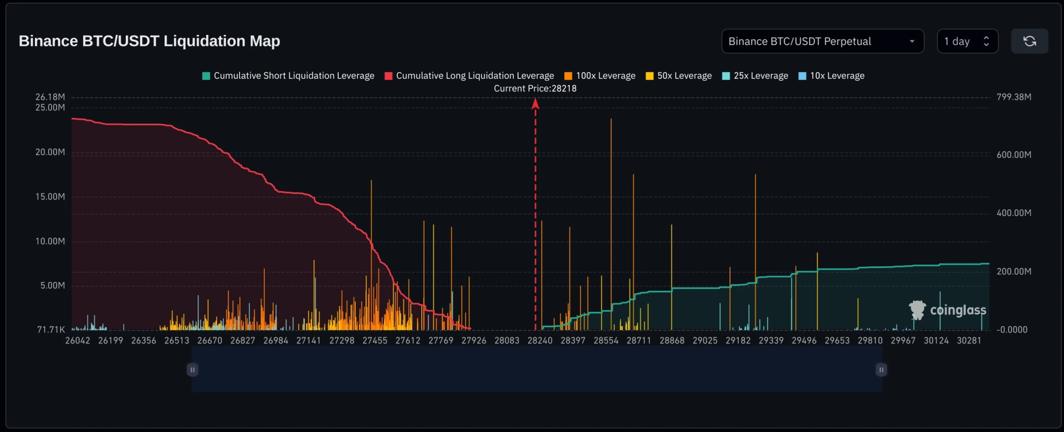Toggle the green Cumulative Short Liquidation swatch
1064x432 pixels.
coord(206,76)
